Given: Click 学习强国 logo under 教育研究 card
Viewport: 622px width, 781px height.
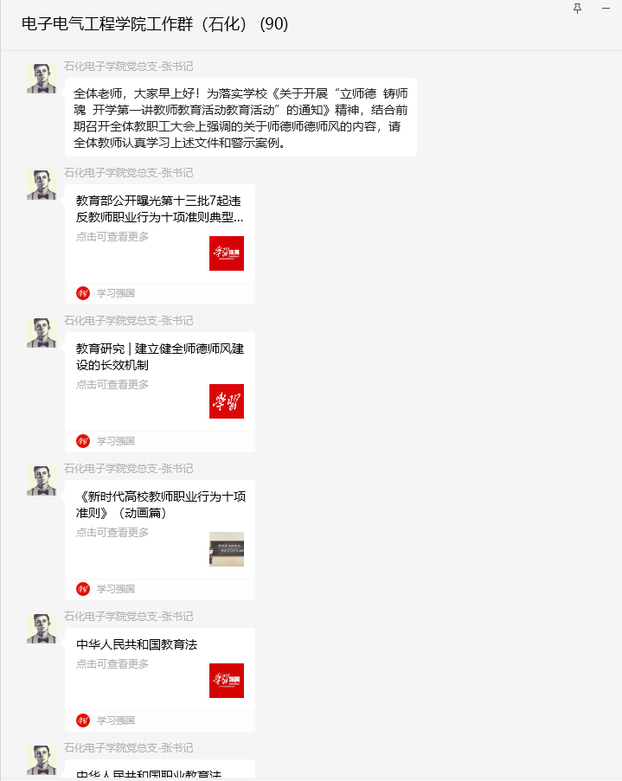Looking at the screenshot, I should [83, 441].
